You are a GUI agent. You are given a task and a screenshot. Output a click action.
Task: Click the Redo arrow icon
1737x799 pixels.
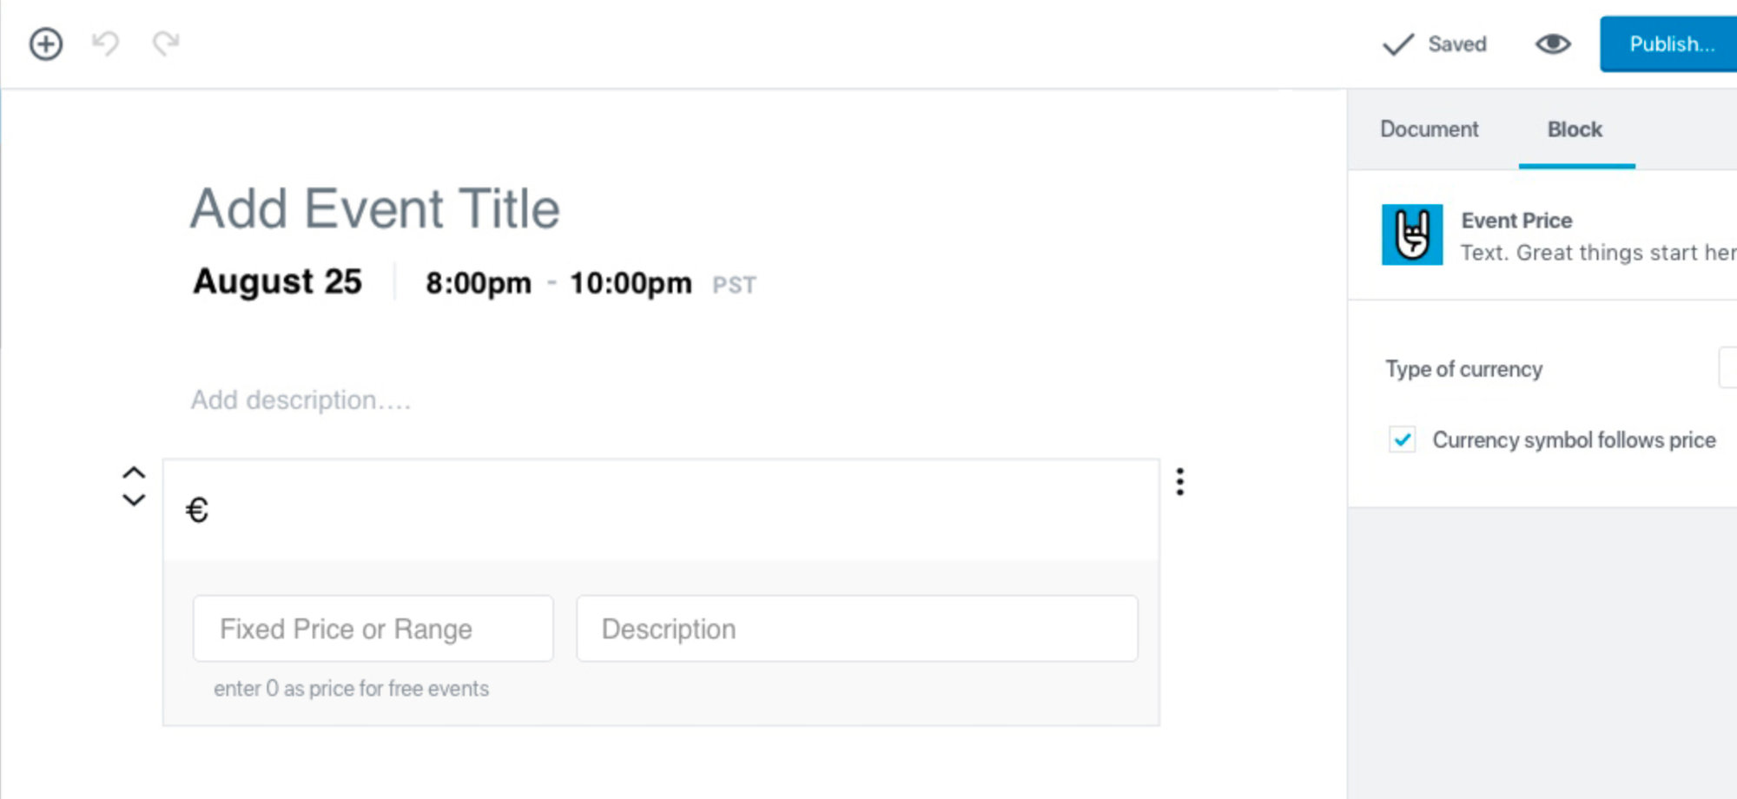click(166, 43)
